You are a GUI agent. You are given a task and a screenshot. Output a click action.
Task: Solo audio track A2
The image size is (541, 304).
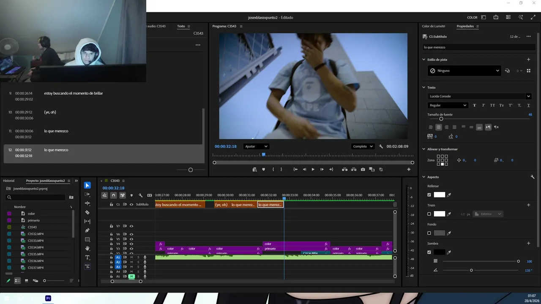click(138, 262)
